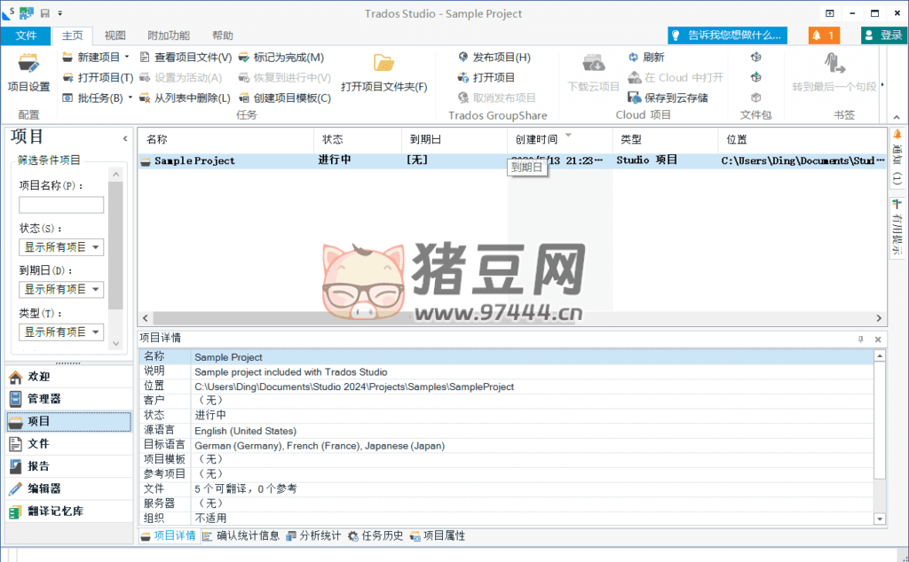909x562 pixels.
Task: Open Batch Tasks 批任务(B)
Action: tap(92, 98)
